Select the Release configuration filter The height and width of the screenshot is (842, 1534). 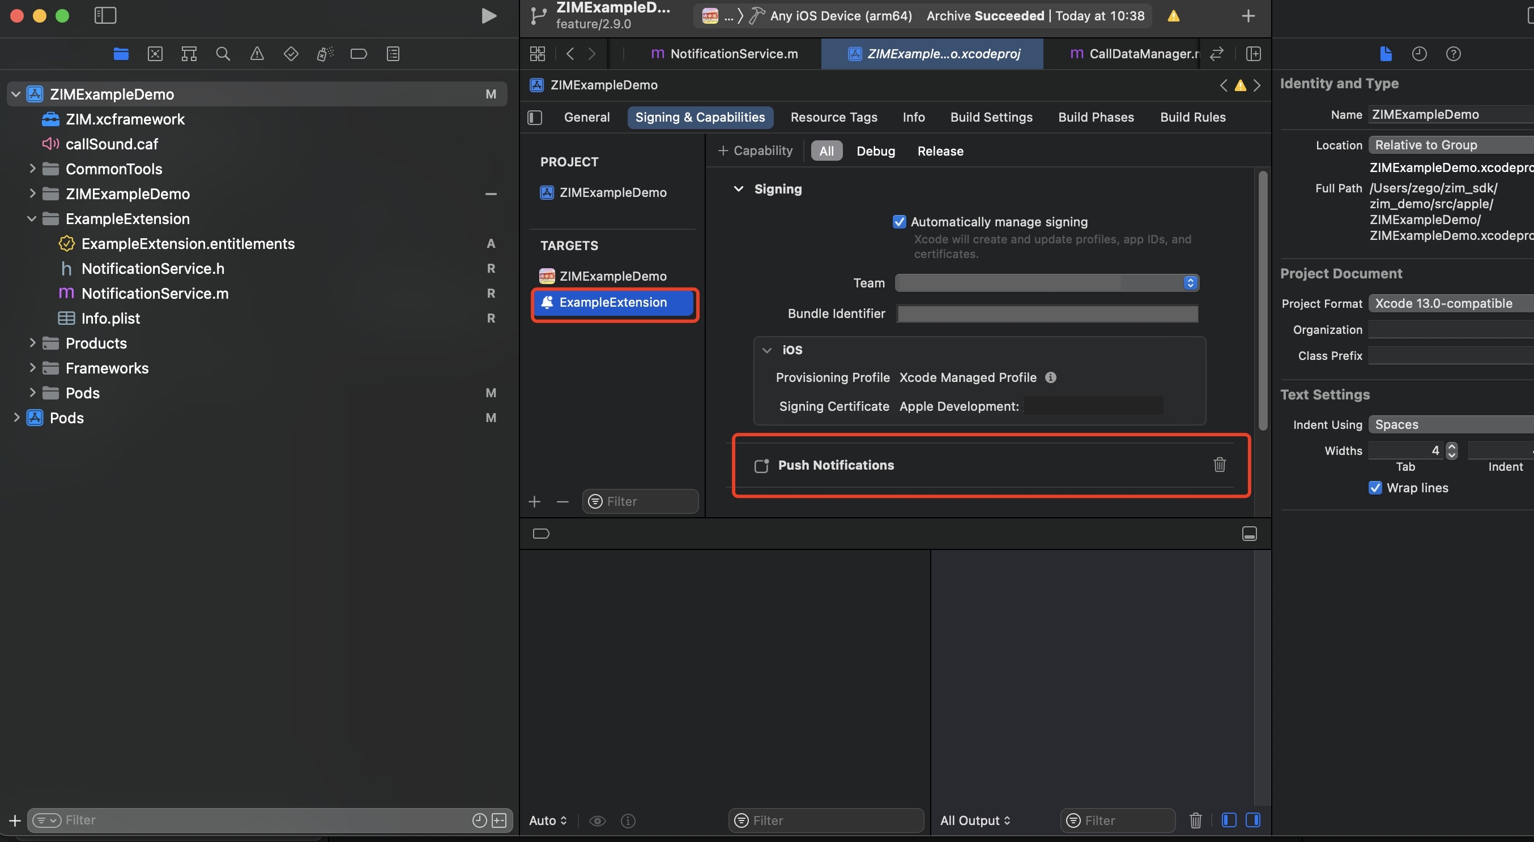click(x=940, y=151)
